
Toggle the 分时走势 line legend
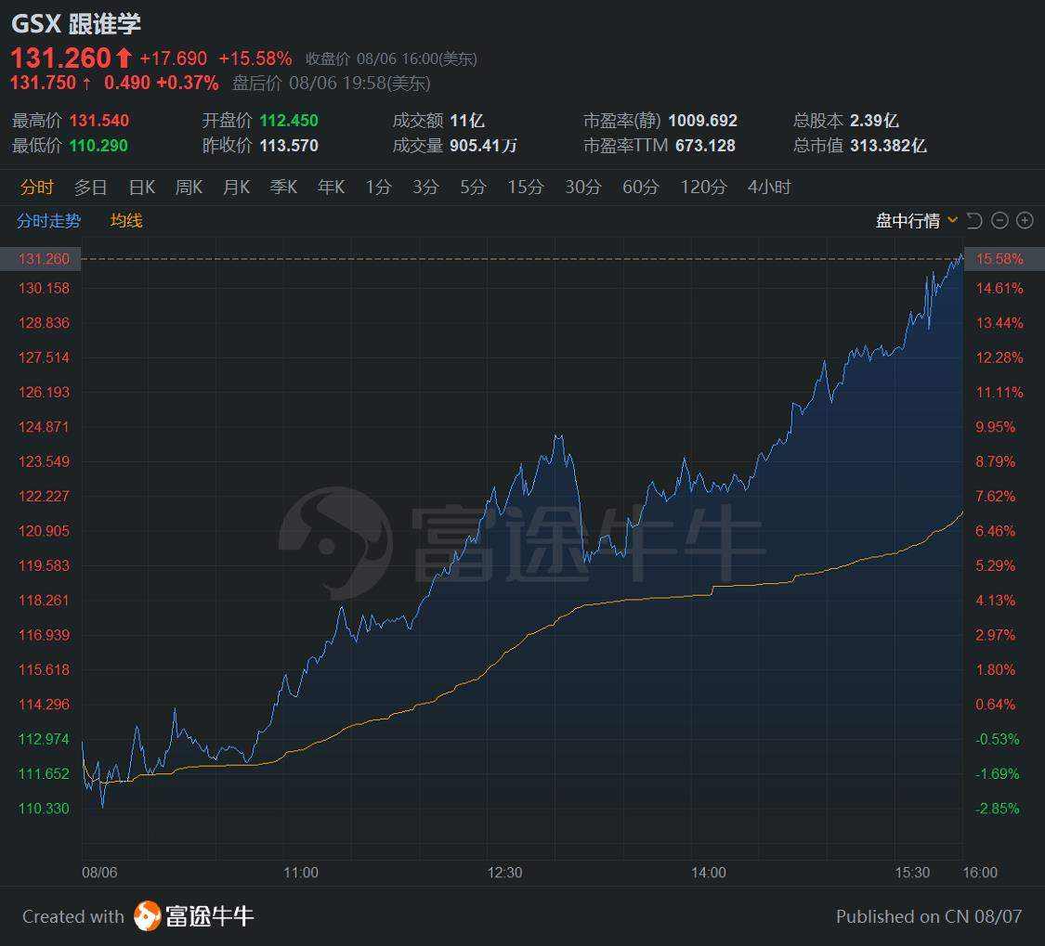coord(48,221)
